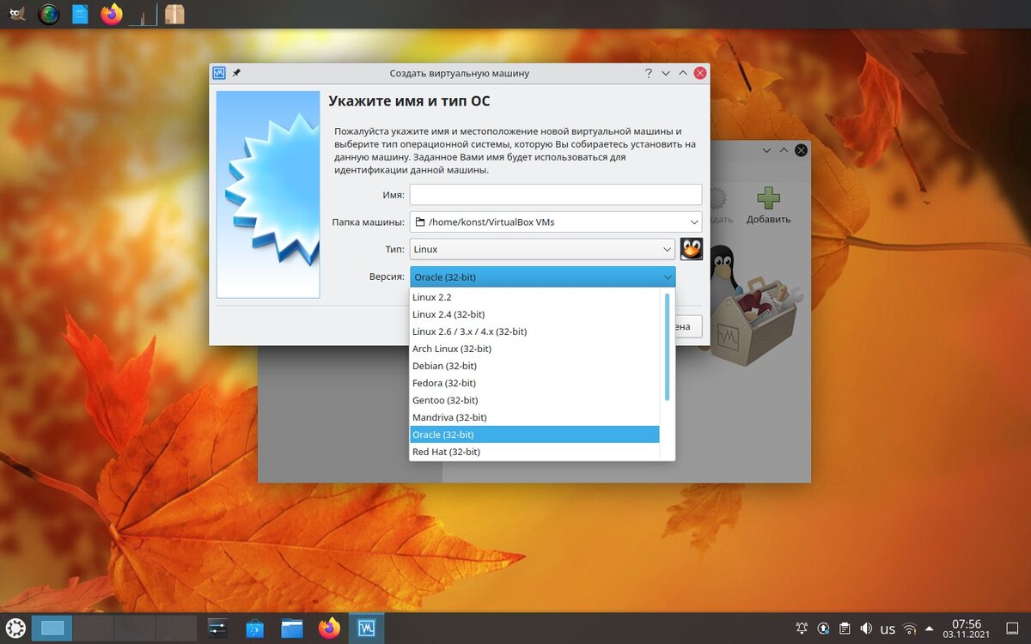The height and width of the screenshot is (644, 1031).
Task: Open LibreOffice Writer from top panel
Action: [x=80, y=14]
